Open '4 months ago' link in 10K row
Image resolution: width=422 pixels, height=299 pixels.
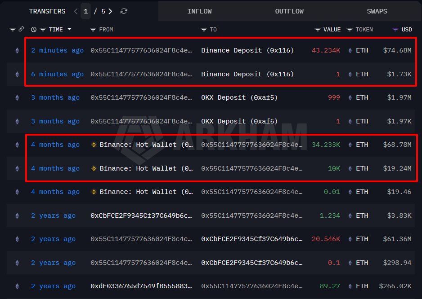click(55, 168)
